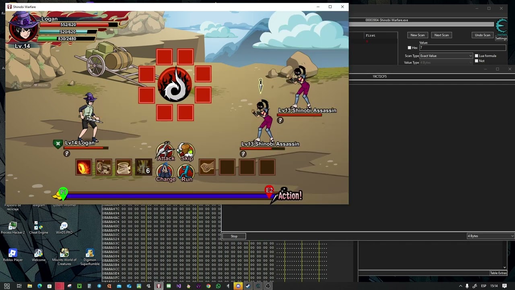Open the front assassin's question mark info

pyautogui.click(x=243, y=154)
